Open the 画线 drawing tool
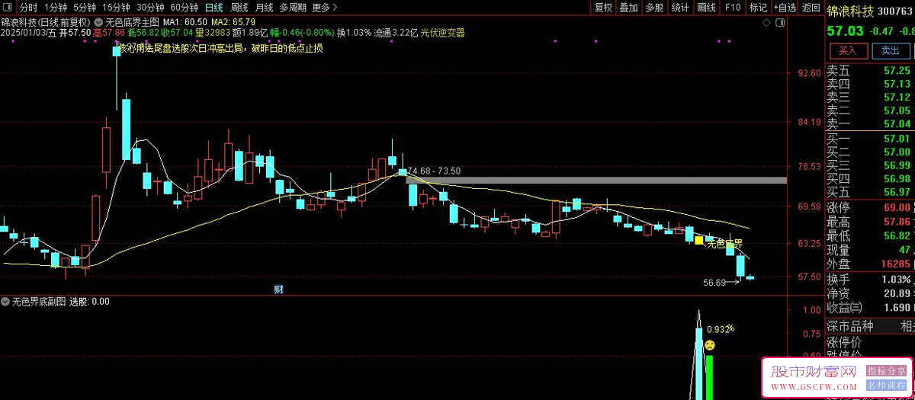The height and width of the screenshot is (400, 915). [706, 8]
